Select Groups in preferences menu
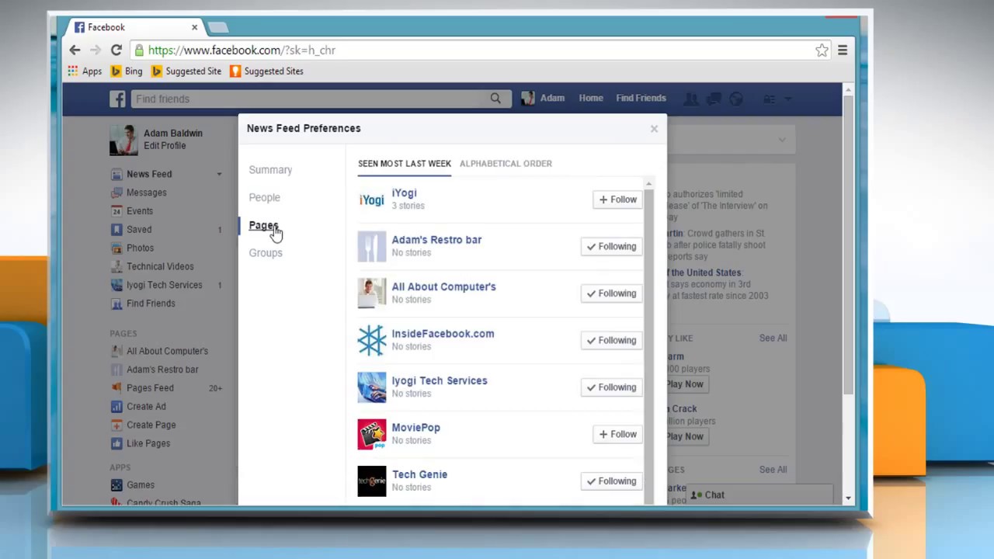 click(266, 253)
